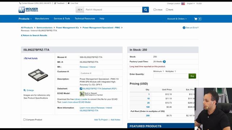Click the blue search magnifier button
Screen dimensions: 232x130
tap(145, 10)
